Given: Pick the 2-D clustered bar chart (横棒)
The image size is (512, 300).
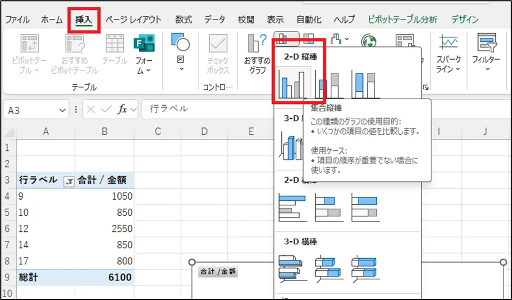Looking at the screenshot, I should coord(292,207).
